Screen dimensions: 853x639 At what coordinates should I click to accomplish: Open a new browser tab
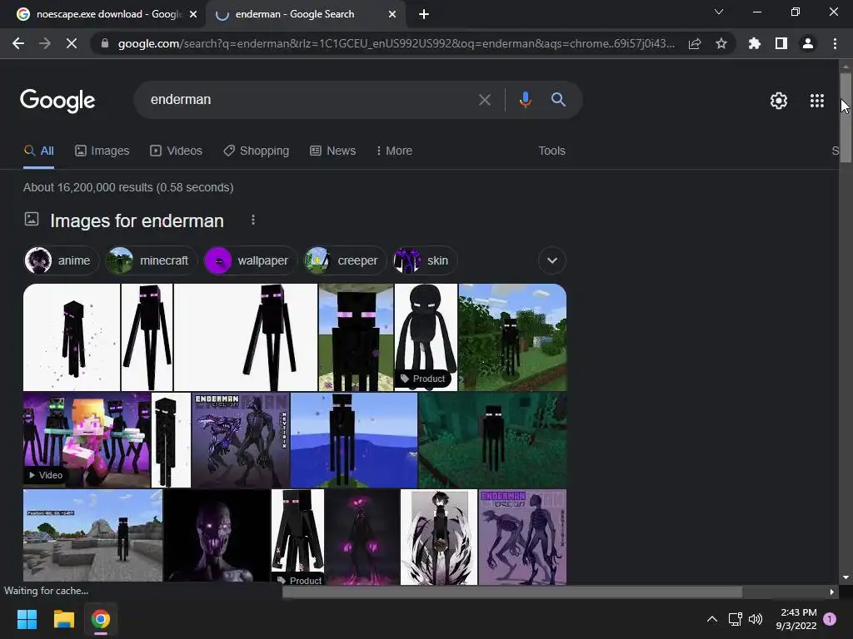pos(424,14)
